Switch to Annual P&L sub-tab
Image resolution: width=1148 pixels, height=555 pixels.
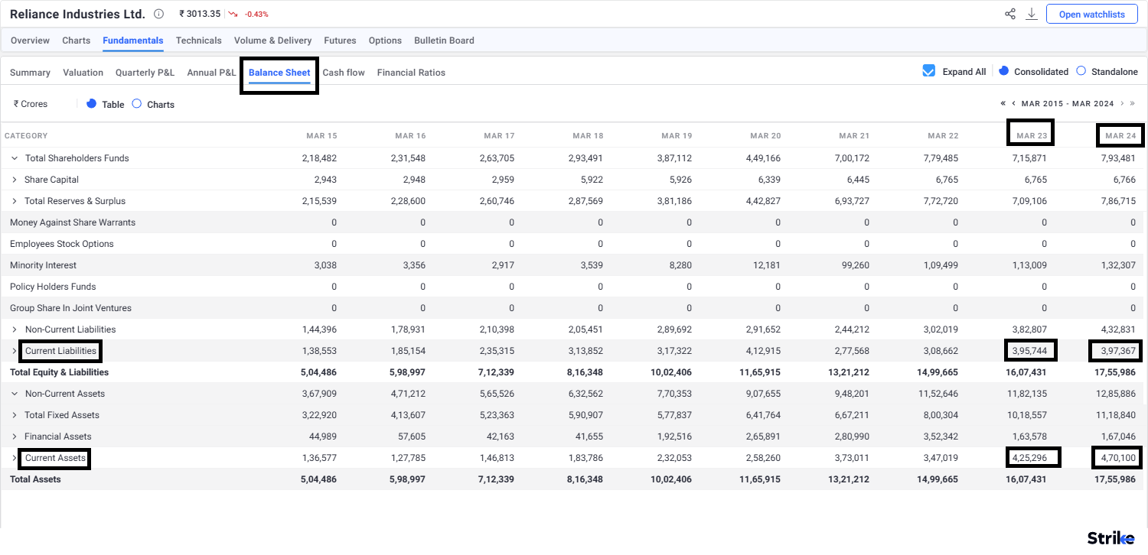click(211, 73)
